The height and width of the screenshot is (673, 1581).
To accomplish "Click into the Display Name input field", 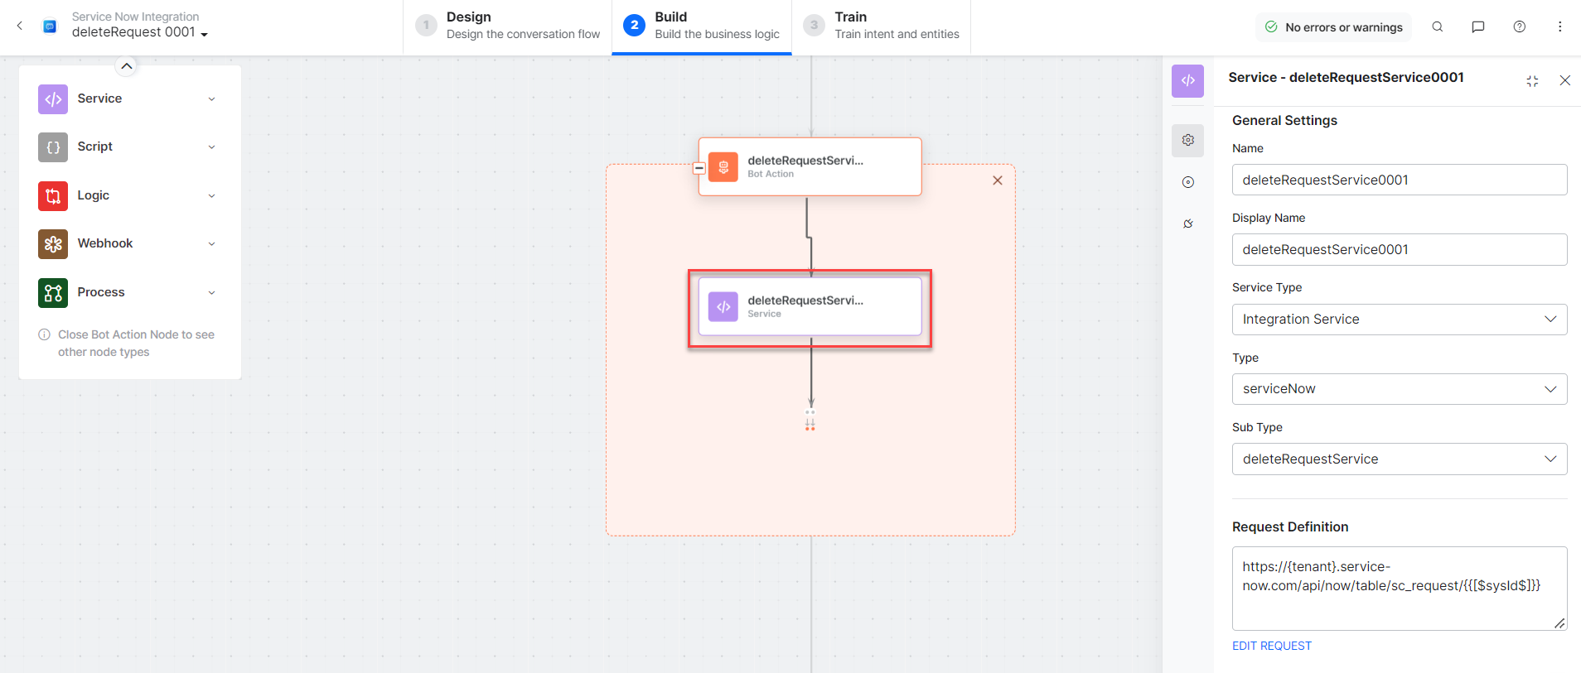I will [1399, 250].
